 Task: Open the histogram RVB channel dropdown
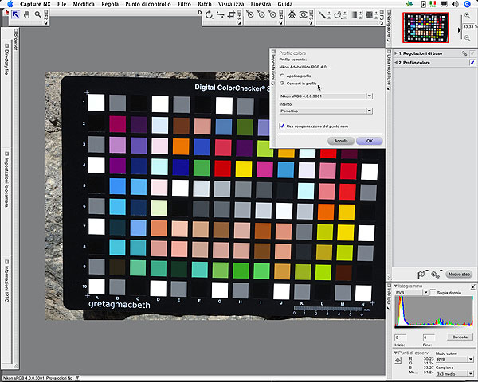pyautogui.click(x=412, y=293)
